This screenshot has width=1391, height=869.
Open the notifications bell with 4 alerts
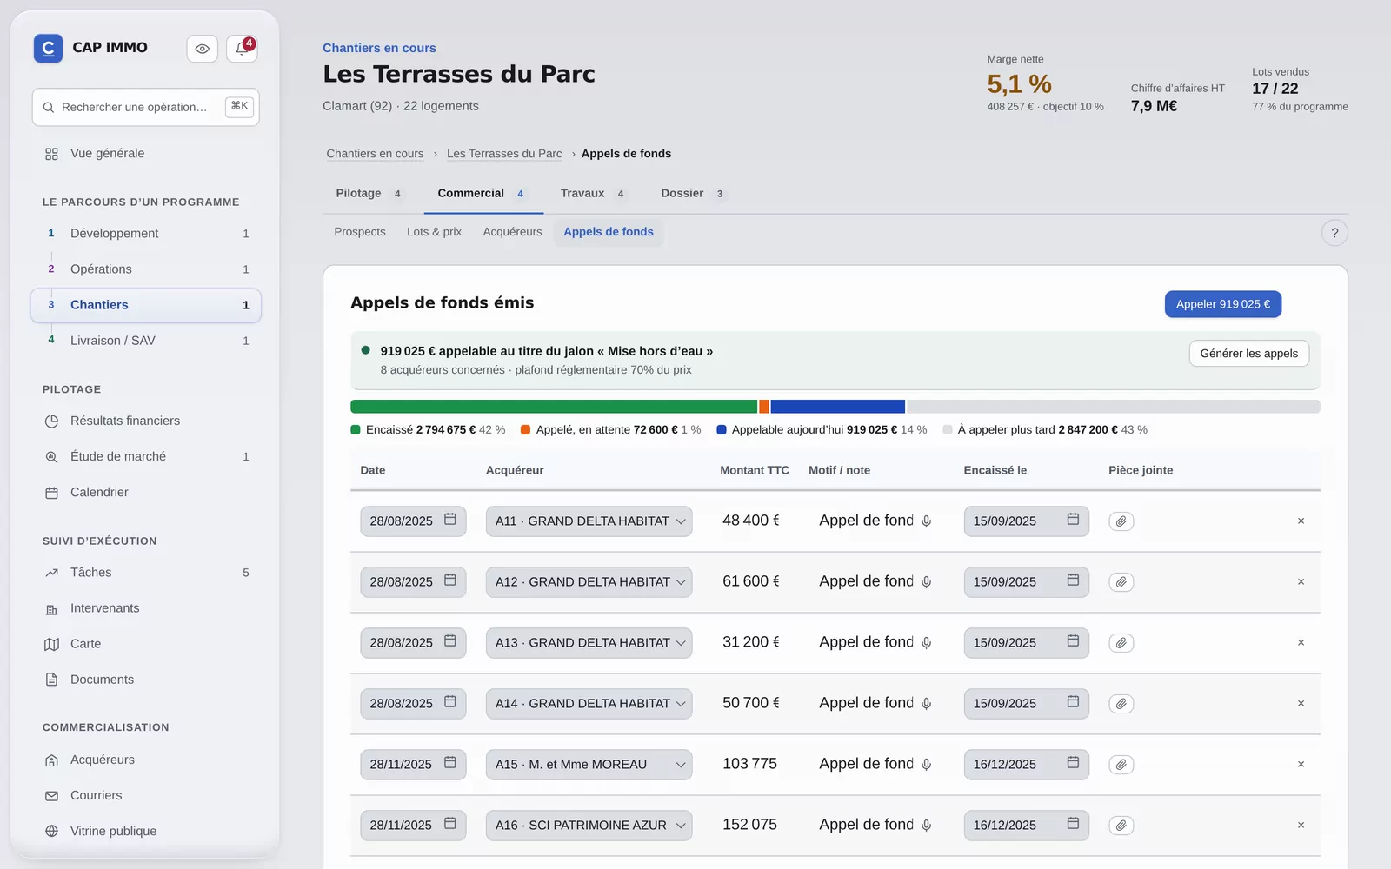[242, 49]
